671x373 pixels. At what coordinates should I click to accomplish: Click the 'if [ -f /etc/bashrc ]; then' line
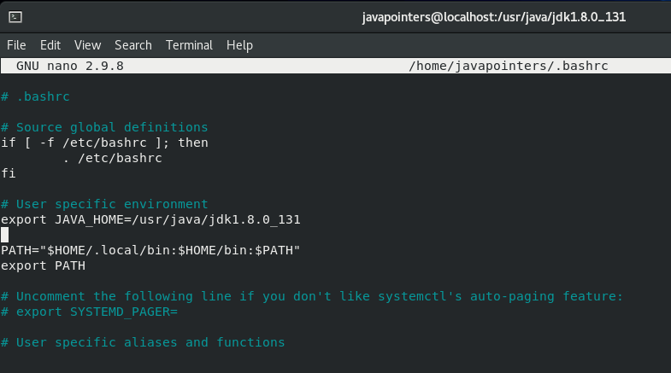click(104, 143)
